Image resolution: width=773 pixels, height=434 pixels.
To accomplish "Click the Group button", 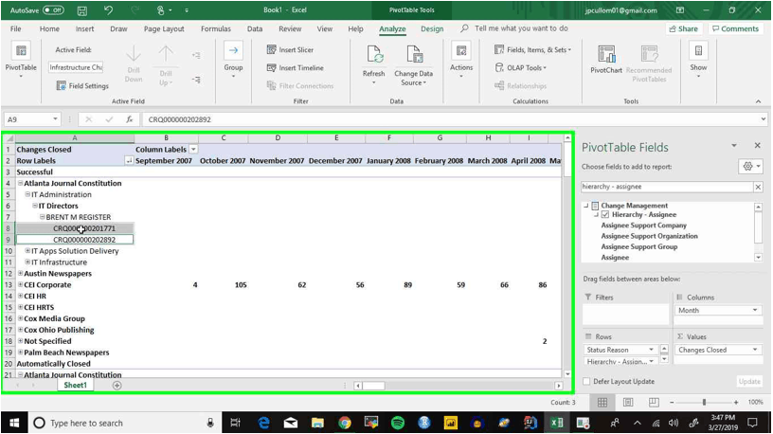I will pyautogui.click(x=233, y=60).
